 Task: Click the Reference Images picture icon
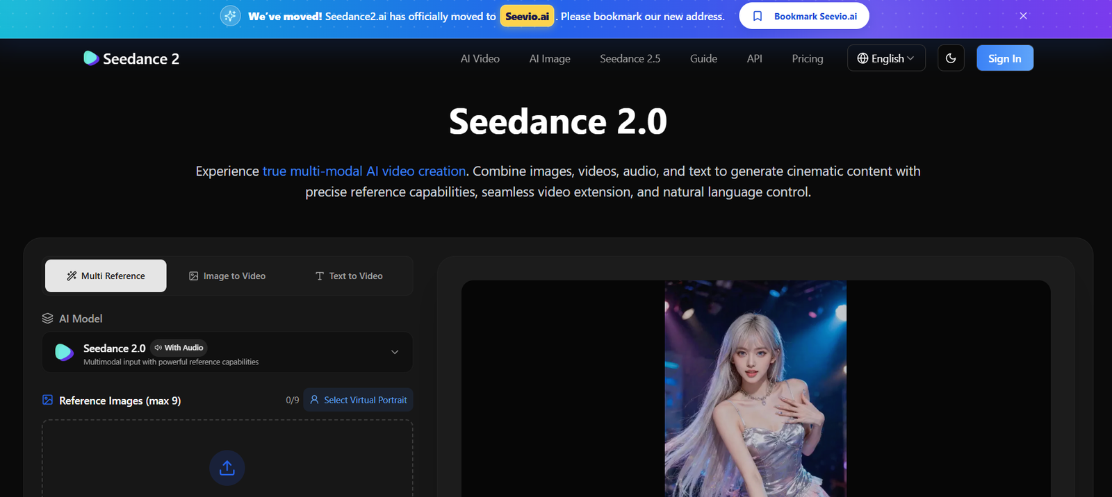pos(47,400)
